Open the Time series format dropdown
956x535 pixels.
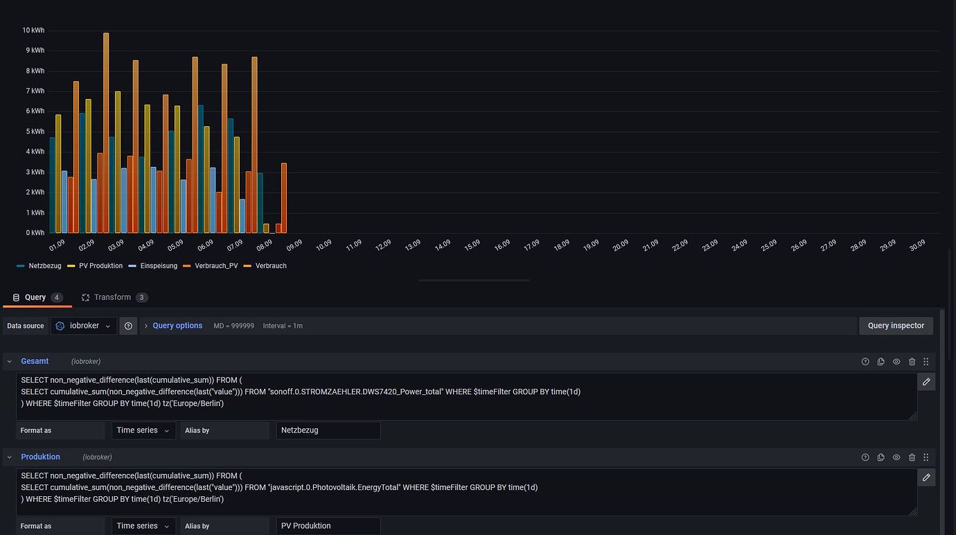coord(143,430)
